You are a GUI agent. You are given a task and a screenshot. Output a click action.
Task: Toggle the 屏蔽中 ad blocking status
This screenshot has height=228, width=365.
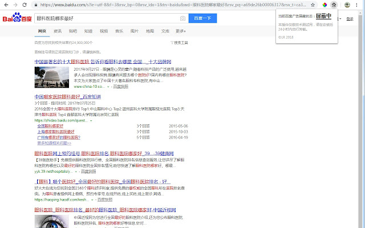click(323, 16)
